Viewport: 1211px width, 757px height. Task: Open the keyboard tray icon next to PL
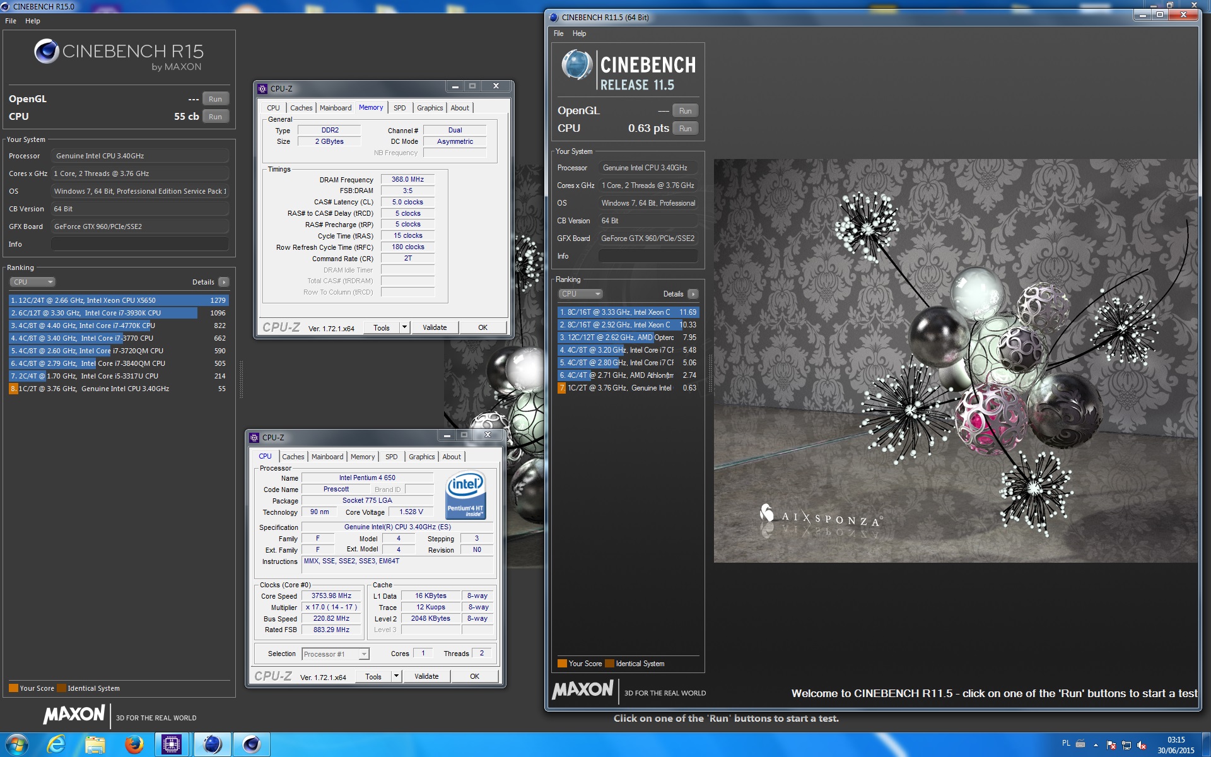coord(1080,743)
